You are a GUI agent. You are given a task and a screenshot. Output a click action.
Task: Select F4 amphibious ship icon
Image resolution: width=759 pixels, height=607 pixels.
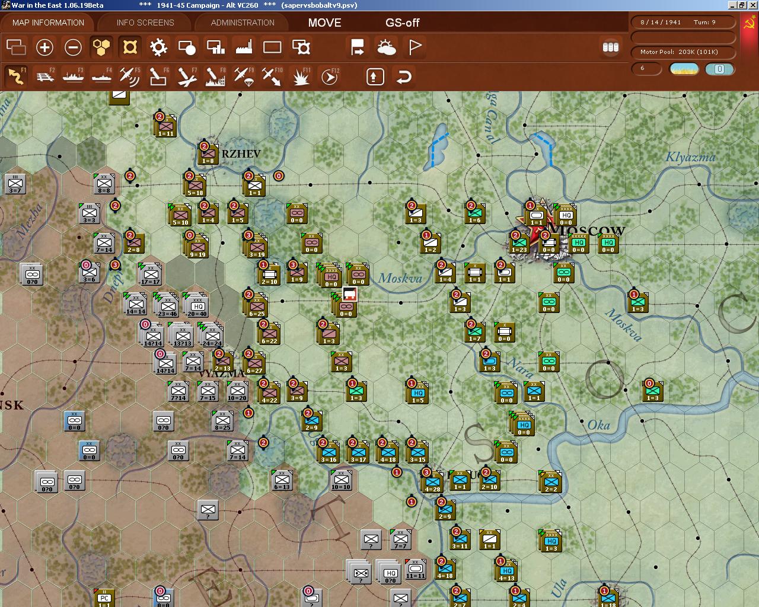click(101, 76)
